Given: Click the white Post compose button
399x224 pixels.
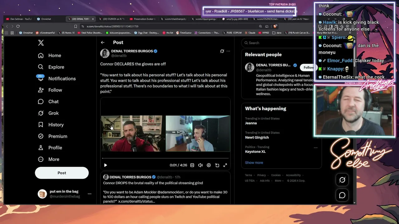Looking at the screenshot, I should pos(62,173).
